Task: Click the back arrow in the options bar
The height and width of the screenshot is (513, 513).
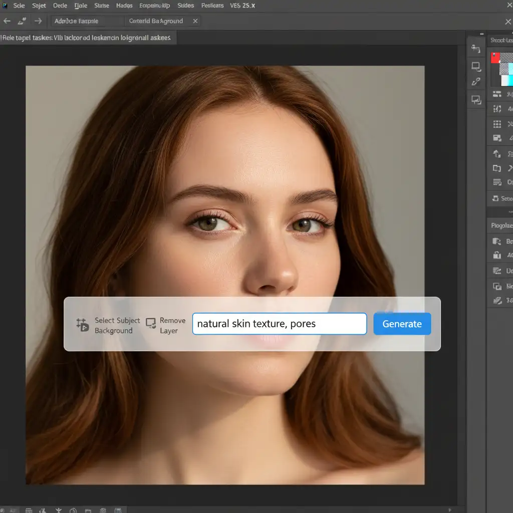Action: 7,21
